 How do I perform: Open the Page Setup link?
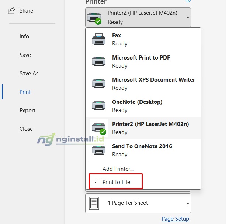coord(176,219)
